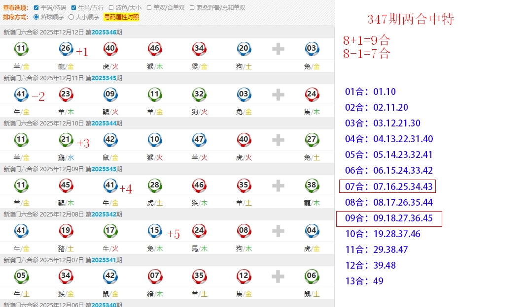Click the boxed 09合 number row
The width and height of the screenshot is (526, 307).
pyautogui.click(x=389, y=218)
